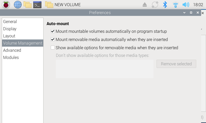Launch the web browser globe icon
Image resolution: width=206 pixels, height=123 pixels.
pyautogui.click(x=18, y=4)
